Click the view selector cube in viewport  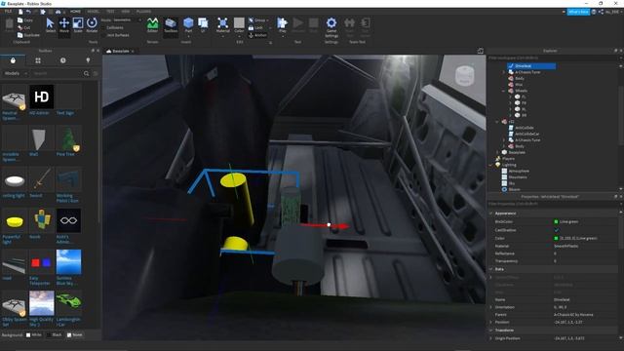(x=464, y=75)
